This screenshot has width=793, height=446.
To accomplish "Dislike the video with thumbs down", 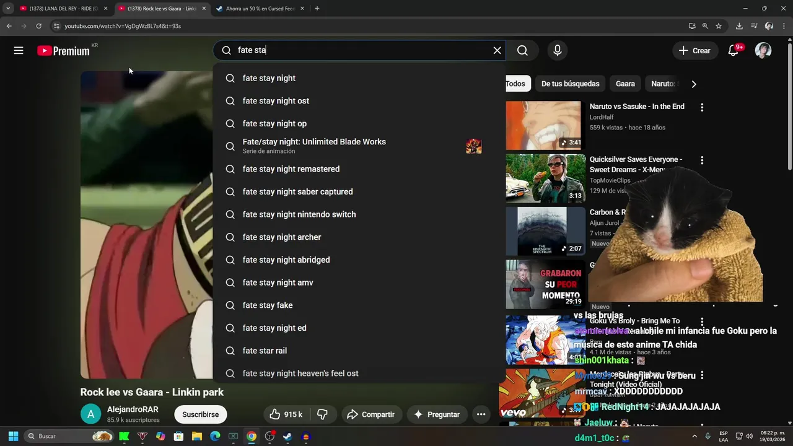I will 322,414.
